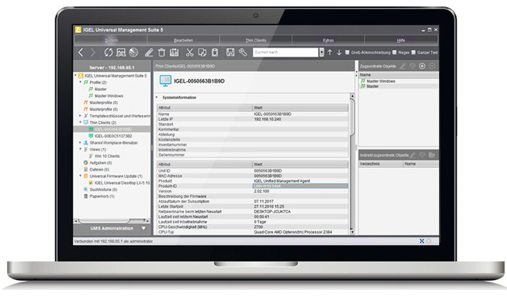507x297 pixels.
Task: Click the copy icon in toolbar
Action: point(202,53)
